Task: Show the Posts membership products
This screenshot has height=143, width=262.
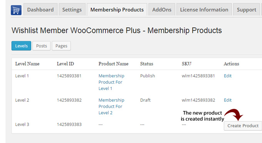Action: (42, 46)
